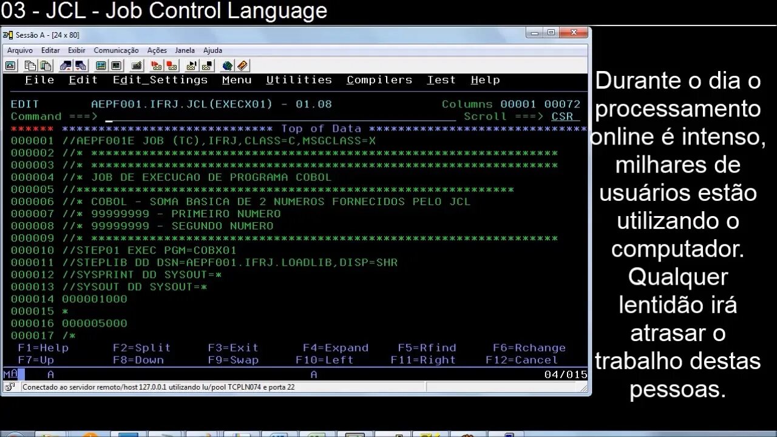This screenshot has height=437, width=777.
Task: Click the F8=Down function key label
Action: point(138,360)
